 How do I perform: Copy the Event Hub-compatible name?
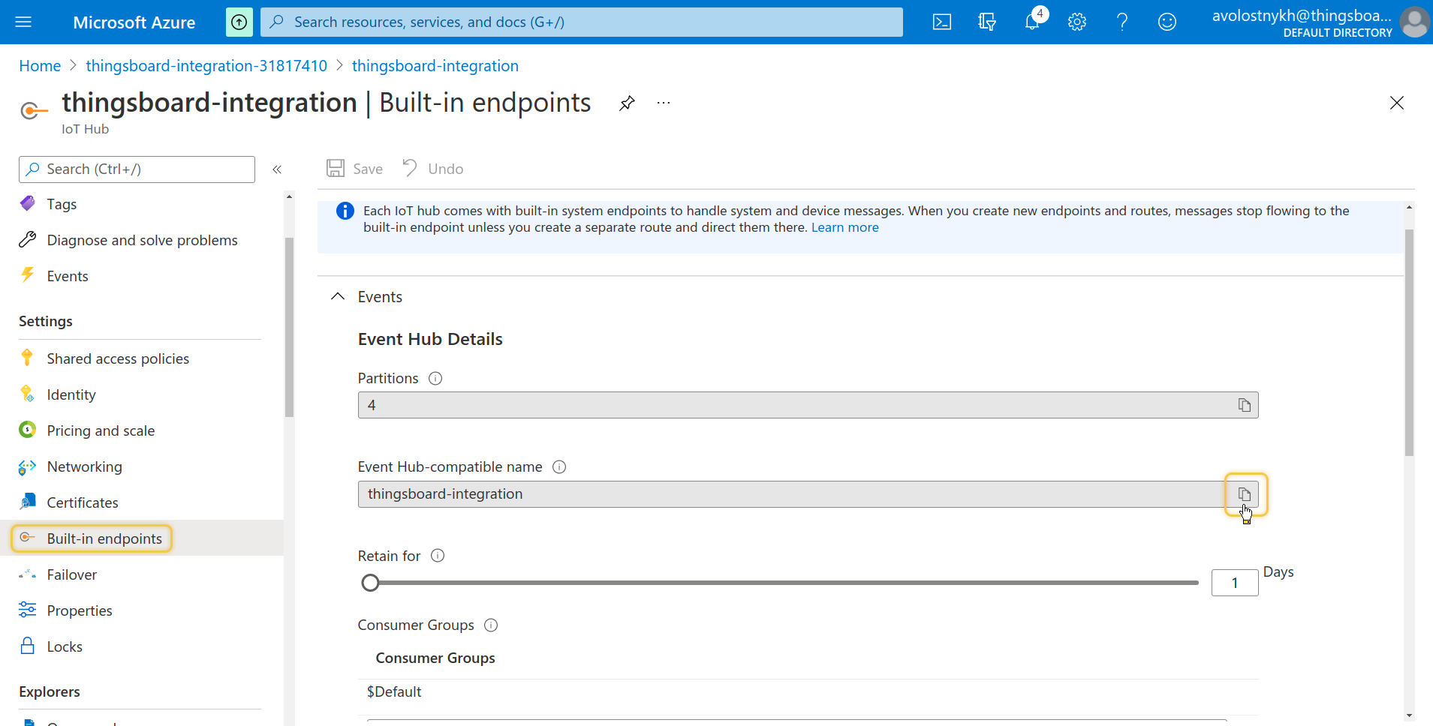coord(1244,494)
